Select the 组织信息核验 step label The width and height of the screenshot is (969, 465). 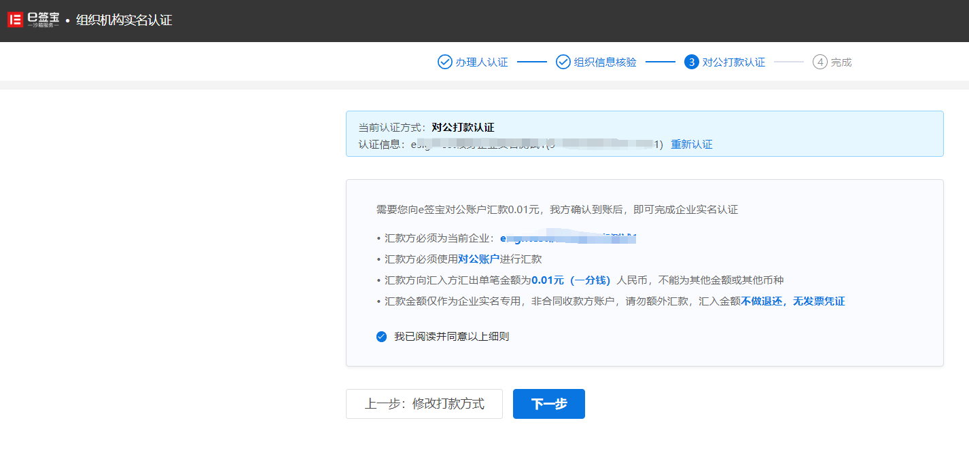605,62
